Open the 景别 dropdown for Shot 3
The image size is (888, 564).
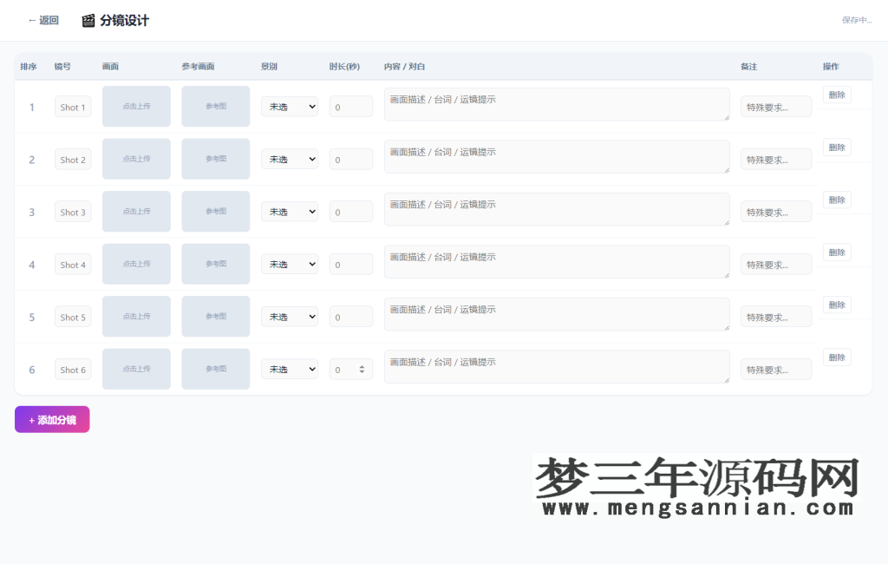289,211
